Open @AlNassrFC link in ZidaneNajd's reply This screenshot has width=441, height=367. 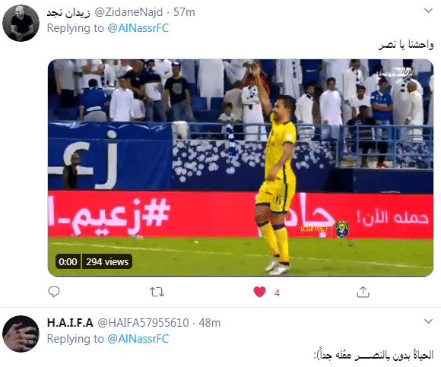[x=138, y=28]
